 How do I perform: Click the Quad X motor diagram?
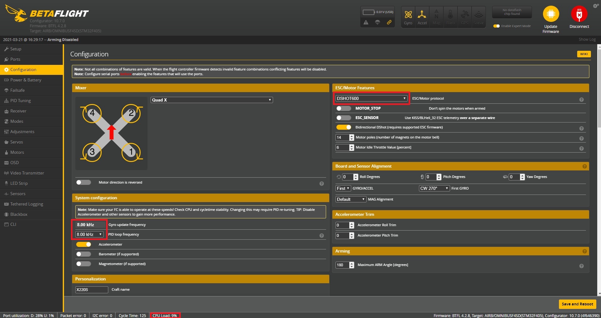(x=111, y=133)
